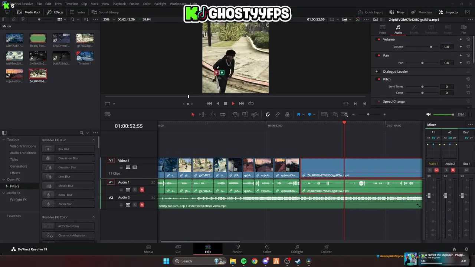Click the Replace Clip icon
Screen dimensions: 475x267
255,115
